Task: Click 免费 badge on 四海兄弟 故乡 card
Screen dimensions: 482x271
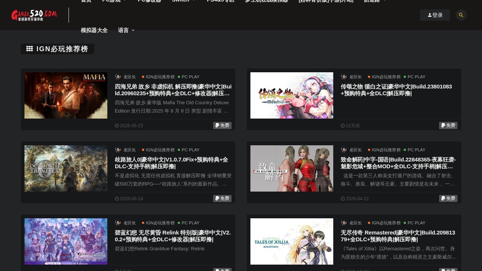Action: pos(222,125)
